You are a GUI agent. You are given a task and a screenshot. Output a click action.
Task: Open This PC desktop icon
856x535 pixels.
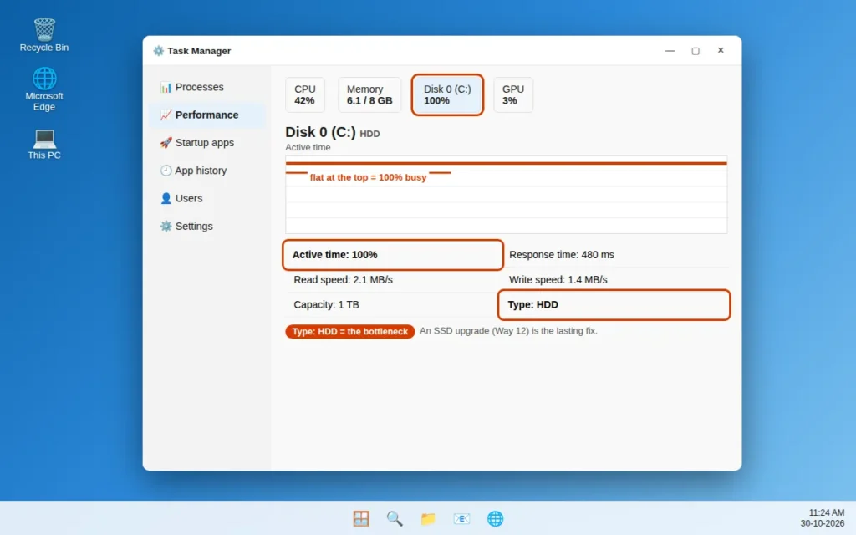pos(44,144)
